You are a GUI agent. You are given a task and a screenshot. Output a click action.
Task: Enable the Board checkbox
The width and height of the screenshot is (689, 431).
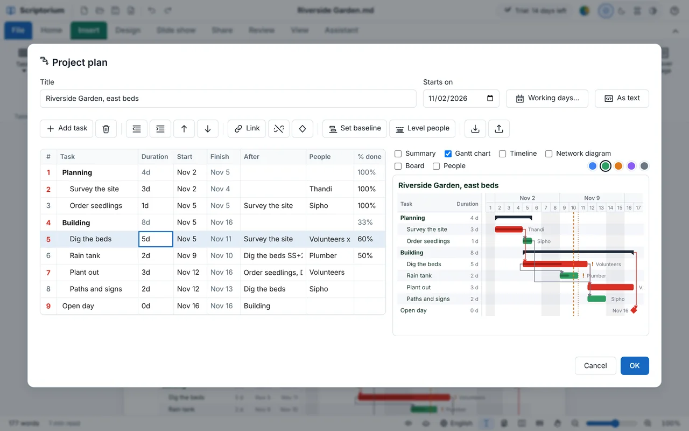point(398,166)
